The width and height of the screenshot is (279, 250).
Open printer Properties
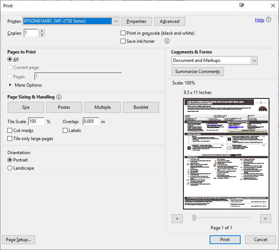(136, 21)
